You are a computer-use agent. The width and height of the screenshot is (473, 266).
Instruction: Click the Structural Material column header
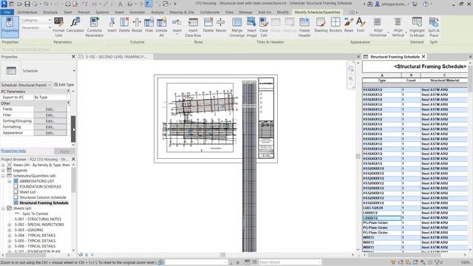(x=444, y=81)
